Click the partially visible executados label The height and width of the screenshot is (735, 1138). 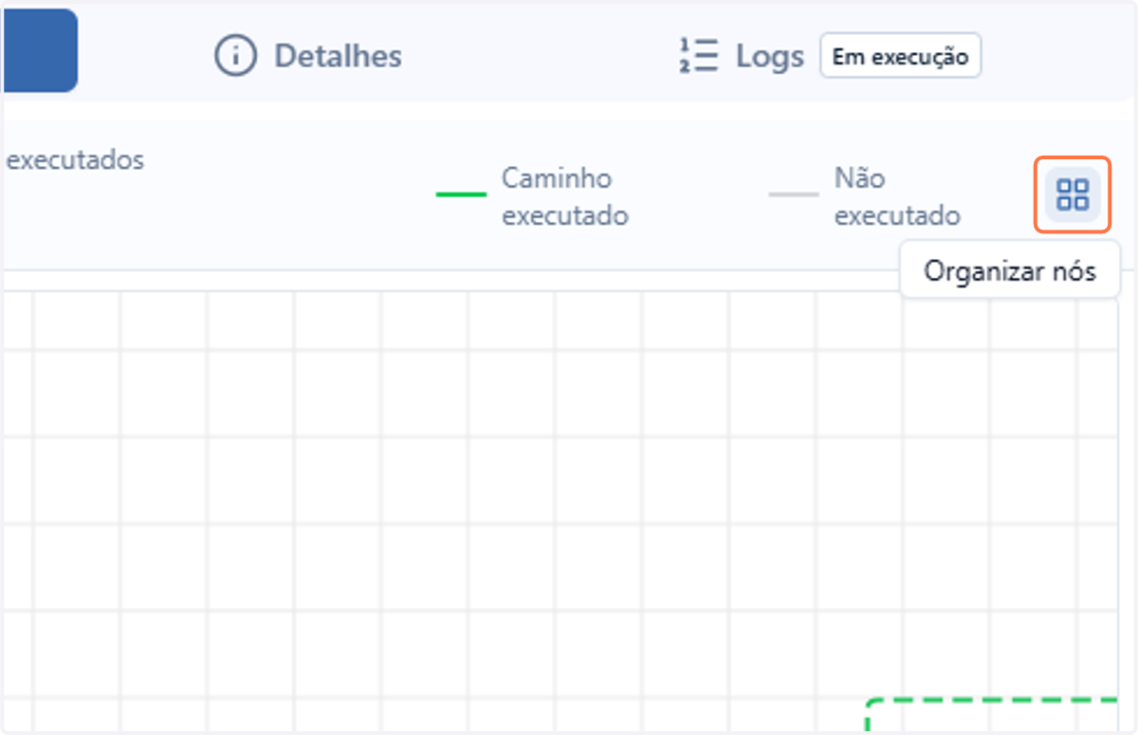75,159
